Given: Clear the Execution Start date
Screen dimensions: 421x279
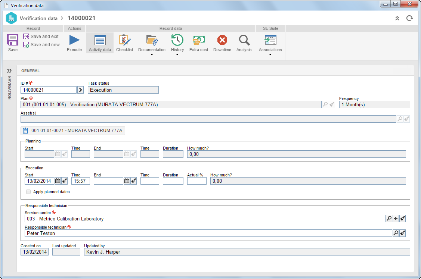Looking at the screenshot, I should (x=64, y=181).
